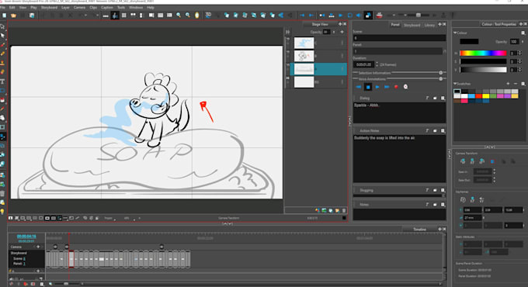Click the light bulb icon in left toolbar
Viewport: 528px width, 287px height.
(x=2, y=211)
